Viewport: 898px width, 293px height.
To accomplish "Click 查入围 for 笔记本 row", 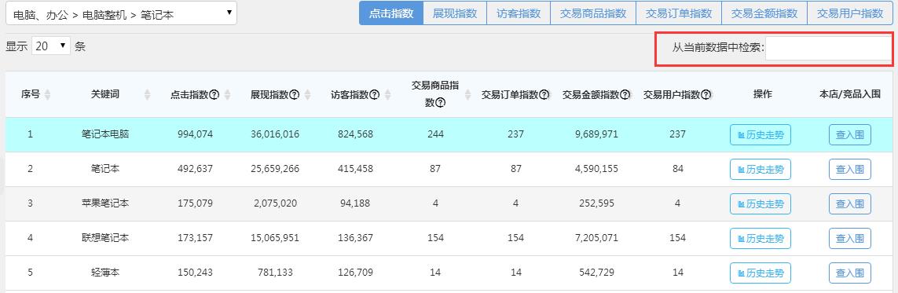I will (850, 170).
